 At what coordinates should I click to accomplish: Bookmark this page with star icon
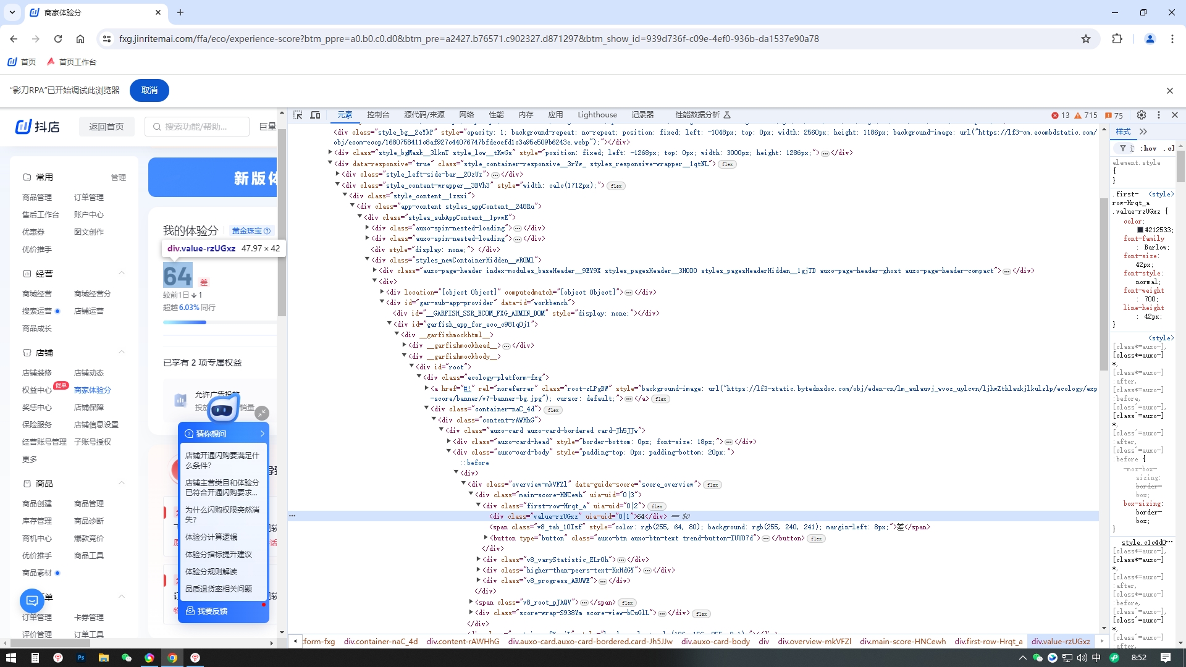click(x=1086, y=39)
